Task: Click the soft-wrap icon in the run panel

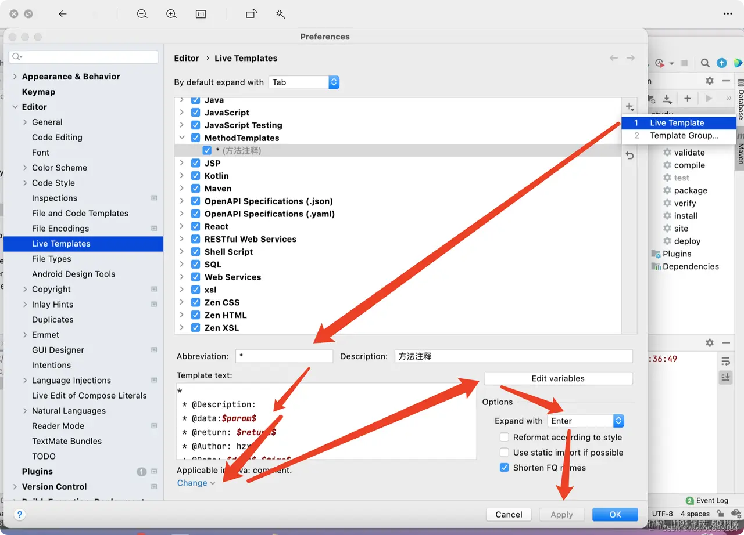Action: tap(725, 362)
